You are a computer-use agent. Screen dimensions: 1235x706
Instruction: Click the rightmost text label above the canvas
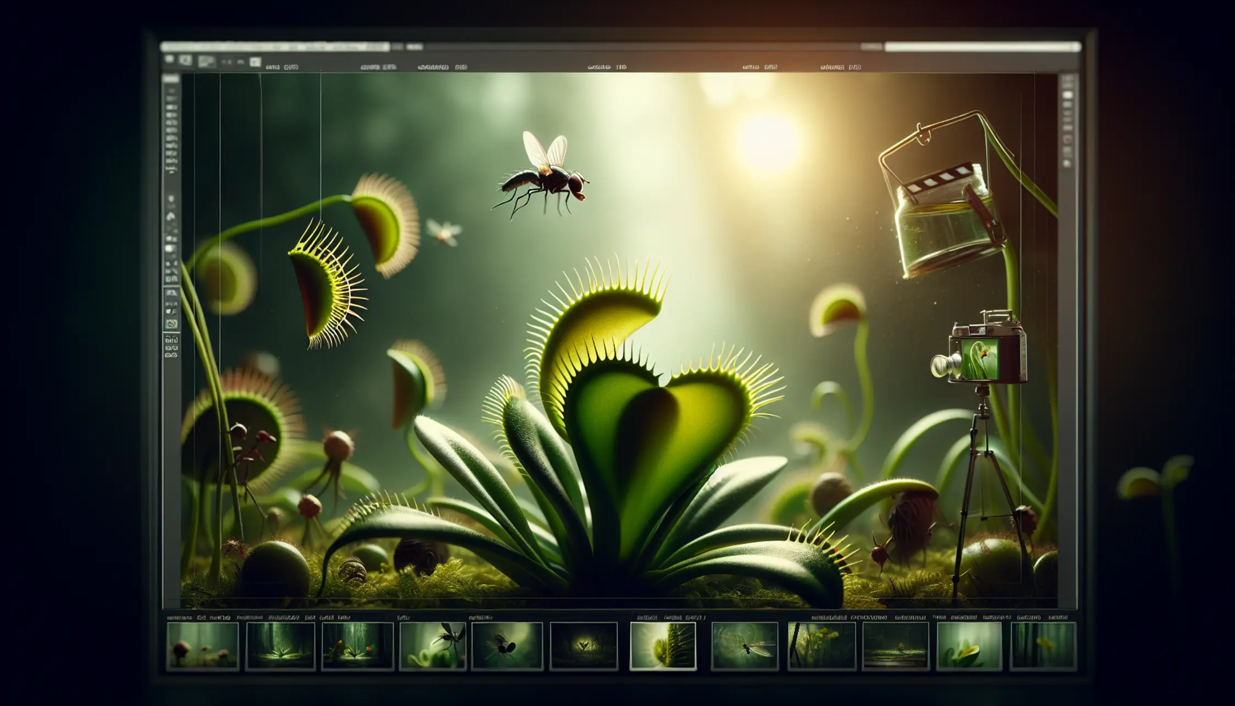click(840, 68)
